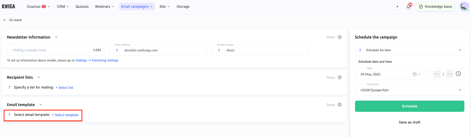The height and width of the screenshot is (137, 471).
Task: Click Done checkmark in Newsletter information
Action: (x=340, y=37)
